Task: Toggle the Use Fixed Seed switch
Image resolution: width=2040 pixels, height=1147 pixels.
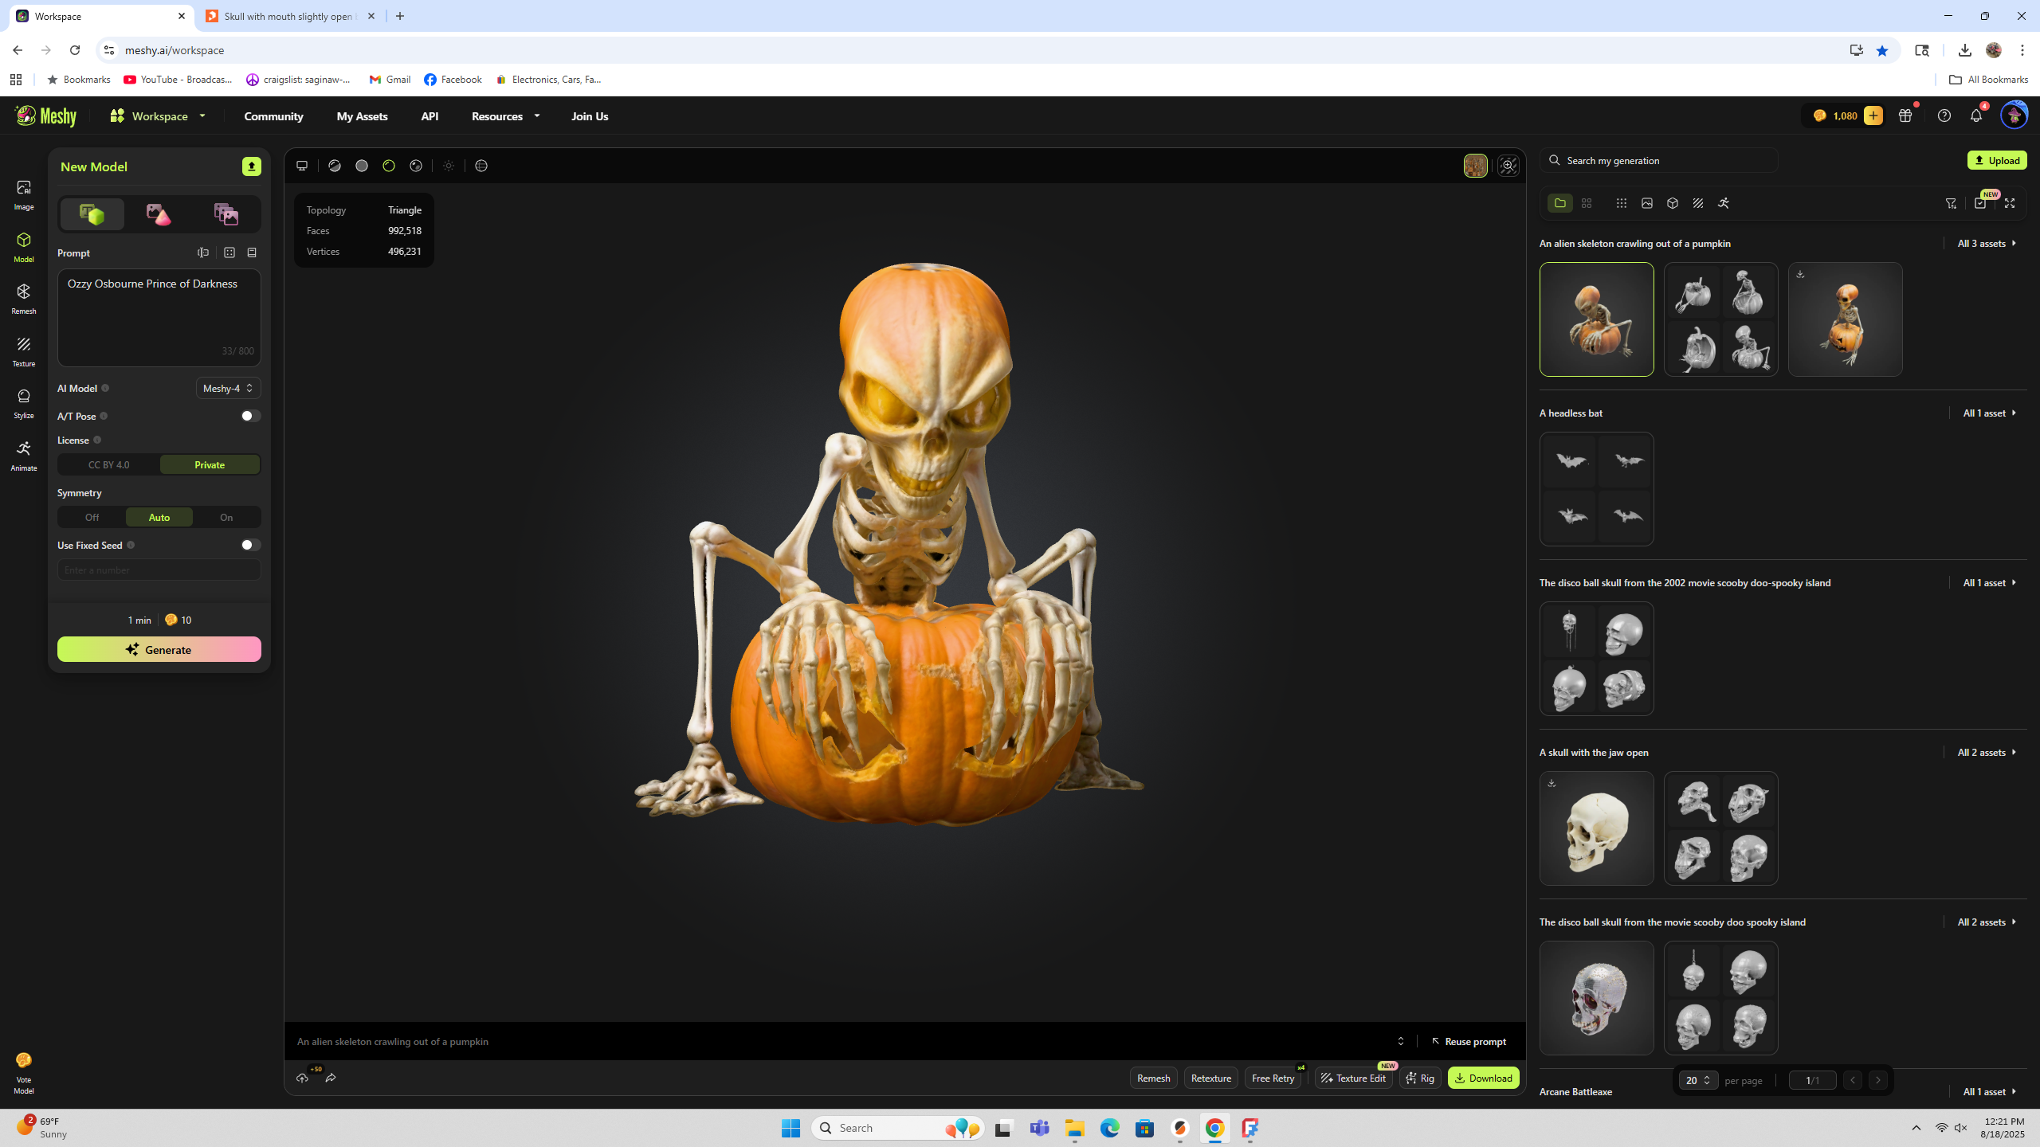Action: 251,545
